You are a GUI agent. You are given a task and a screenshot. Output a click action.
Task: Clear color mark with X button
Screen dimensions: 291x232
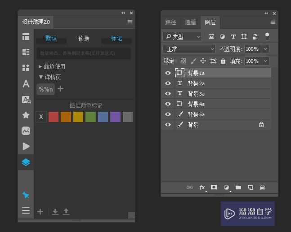(x=41, y=117)
